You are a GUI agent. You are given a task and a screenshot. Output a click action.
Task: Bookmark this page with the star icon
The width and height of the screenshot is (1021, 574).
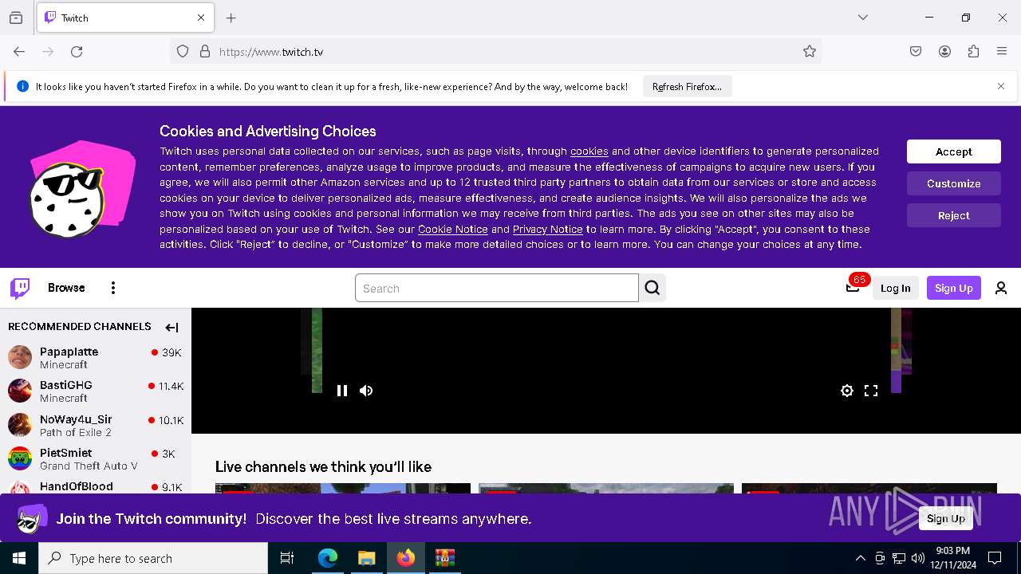click(x=810, y=52)
